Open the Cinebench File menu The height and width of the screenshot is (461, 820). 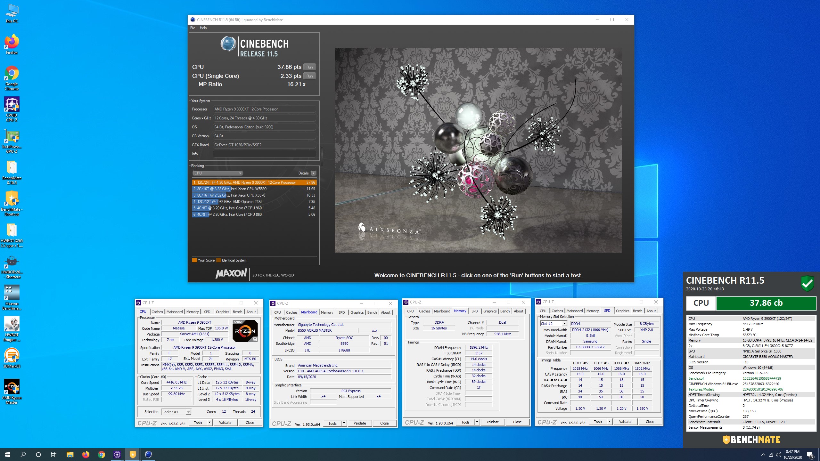pos(193,28)
